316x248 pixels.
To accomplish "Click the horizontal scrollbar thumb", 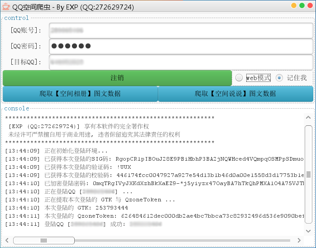I will tap(44, 240).
